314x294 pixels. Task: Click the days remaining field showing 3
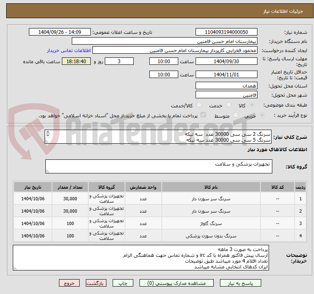[119, 62]
